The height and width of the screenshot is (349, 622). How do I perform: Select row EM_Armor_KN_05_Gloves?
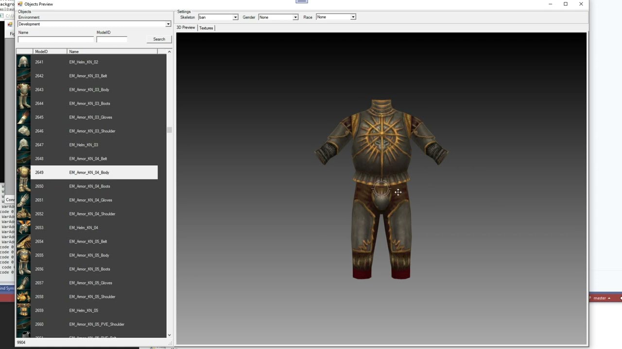coord(94,283)
